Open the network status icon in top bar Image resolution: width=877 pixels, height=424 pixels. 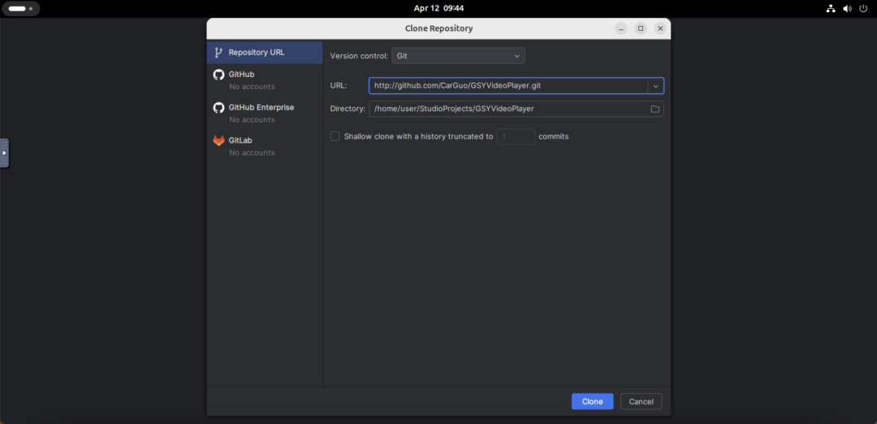tap(831, 8)
